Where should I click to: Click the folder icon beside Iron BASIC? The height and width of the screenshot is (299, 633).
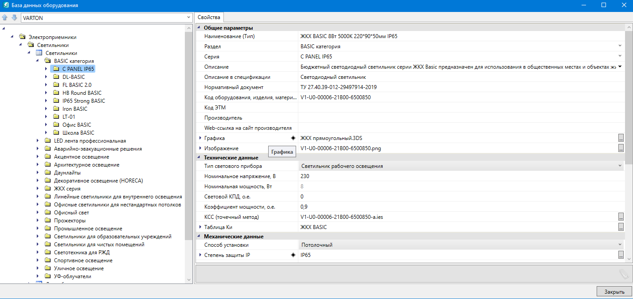pos(56,109)
